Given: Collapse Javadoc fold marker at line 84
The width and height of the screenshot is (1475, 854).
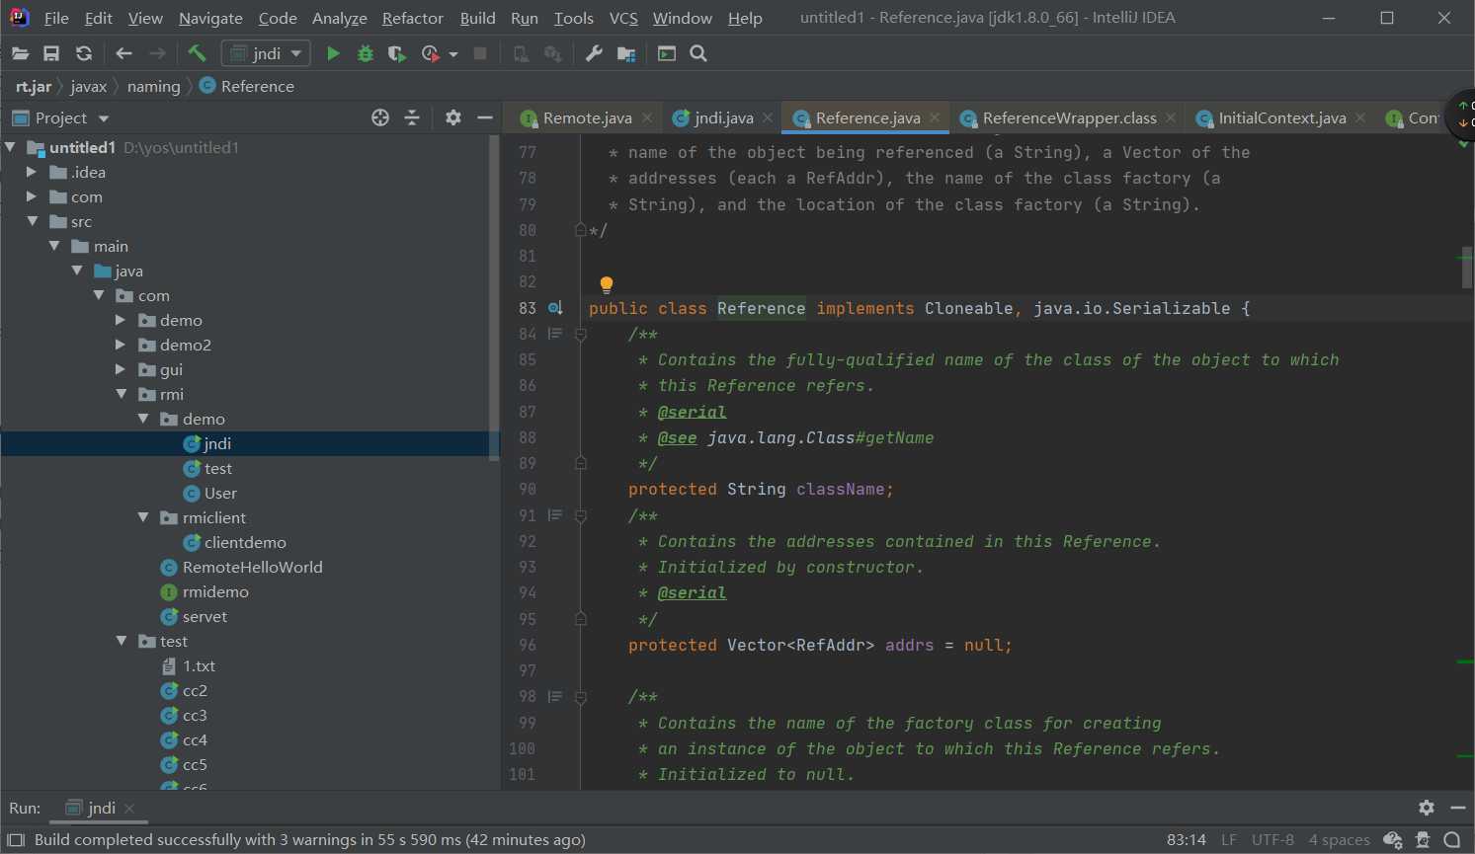Looking at the screenshot, I should pos(581,335).
